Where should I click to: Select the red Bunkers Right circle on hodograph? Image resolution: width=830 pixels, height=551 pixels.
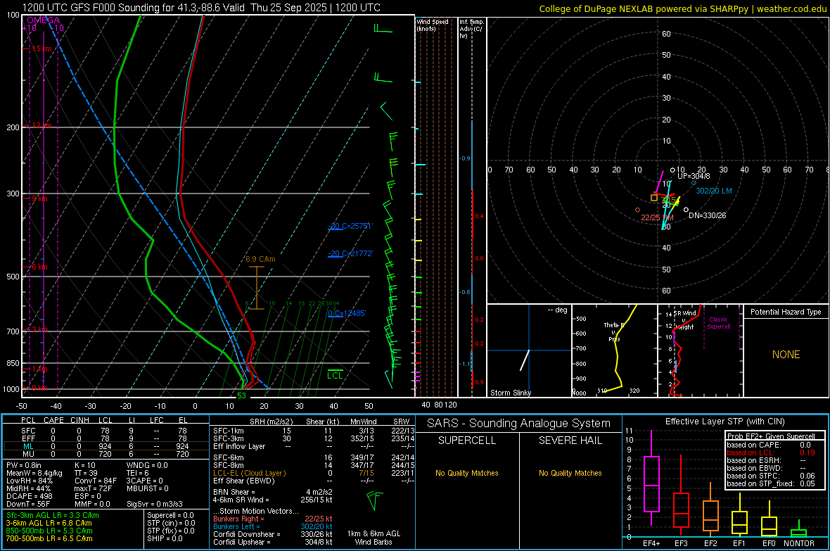[637, 210]
